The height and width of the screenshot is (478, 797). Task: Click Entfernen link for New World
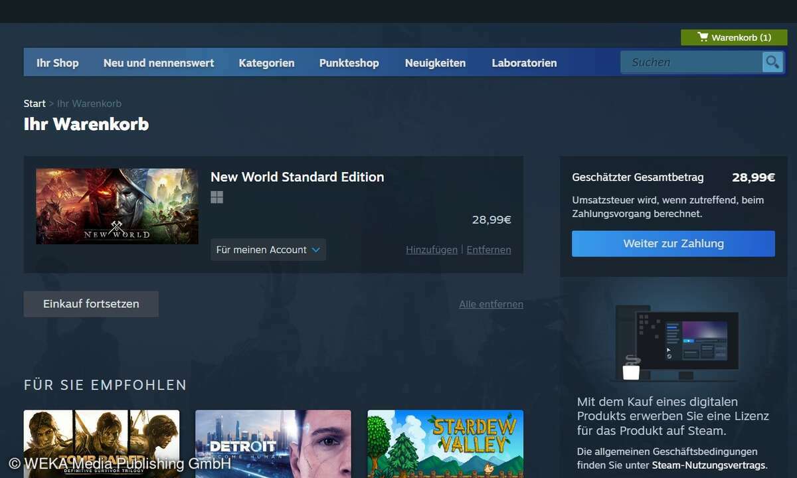tap(489, 250)
